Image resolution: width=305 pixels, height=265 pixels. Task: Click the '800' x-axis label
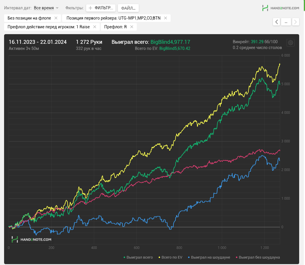[179, 248]
